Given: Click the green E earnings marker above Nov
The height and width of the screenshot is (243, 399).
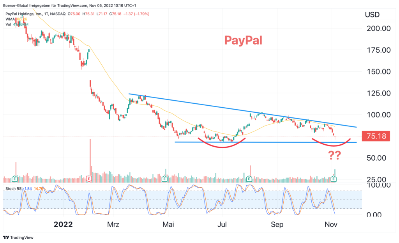Looking at the screenshot, I should pos(334,179).
